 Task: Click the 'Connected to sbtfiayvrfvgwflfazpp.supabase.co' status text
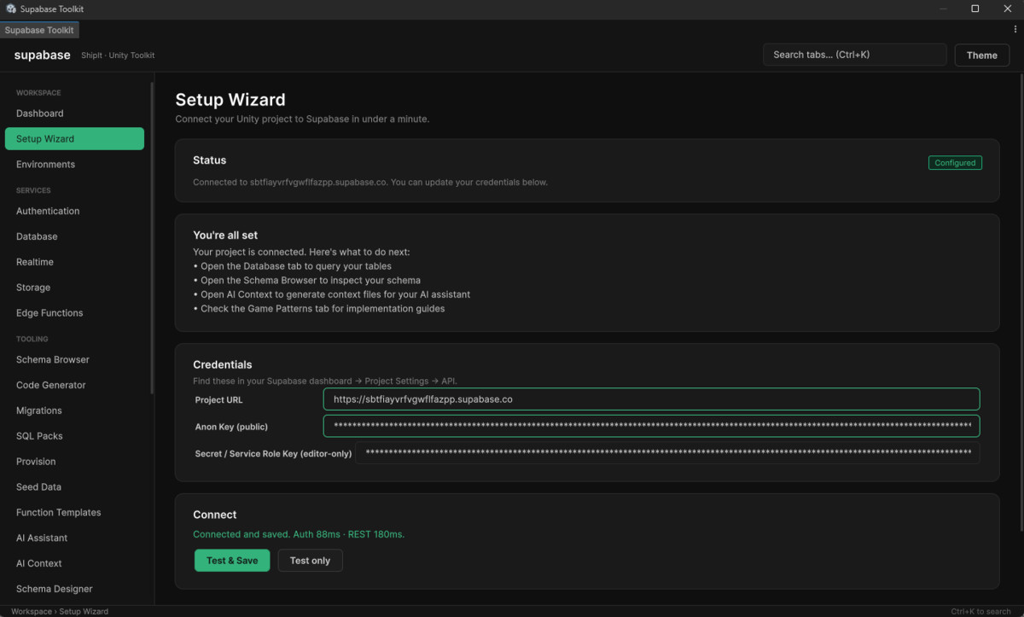(x=370, y=183)
